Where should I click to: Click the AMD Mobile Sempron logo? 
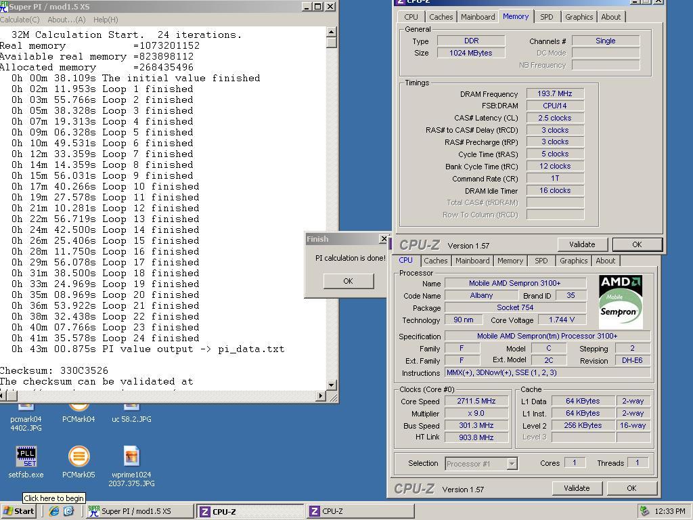point(621,302)
